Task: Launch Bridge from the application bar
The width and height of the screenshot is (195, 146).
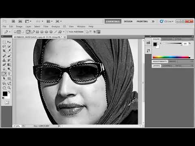Action: pos(13,21)
